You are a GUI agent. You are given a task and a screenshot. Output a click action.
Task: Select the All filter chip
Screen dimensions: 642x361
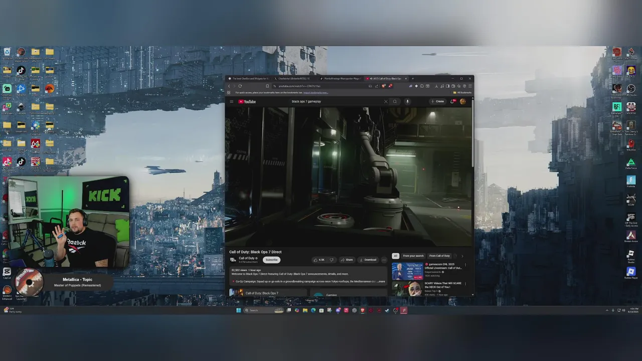(x=395, y=256)
